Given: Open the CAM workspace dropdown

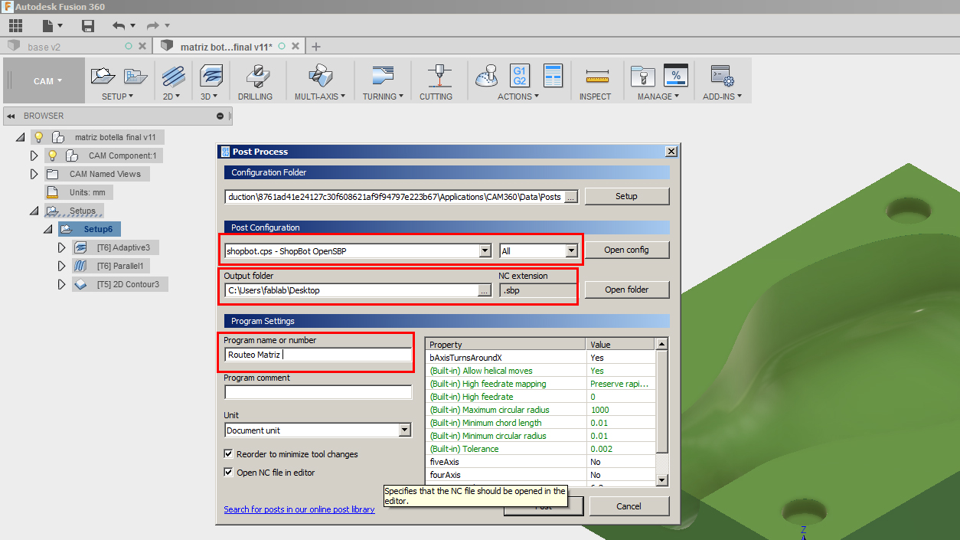Looking at the screenshot, I should [x=44, y=81].
